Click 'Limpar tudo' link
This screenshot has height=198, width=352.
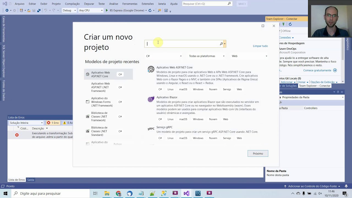(x=260, y=46)
